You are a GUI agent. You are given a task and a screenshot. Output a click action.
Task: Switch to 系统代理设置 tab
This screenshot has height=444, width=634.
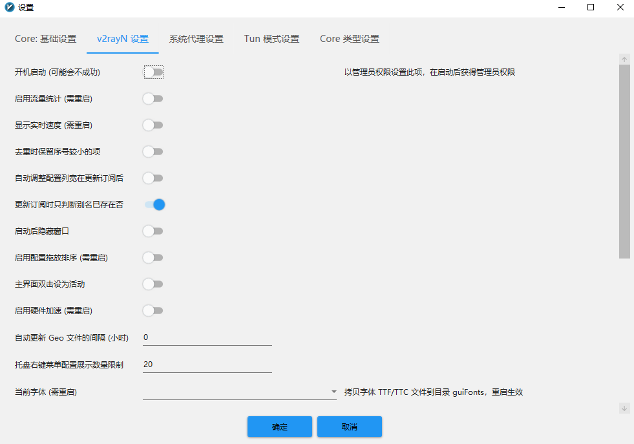(x=196, y=39)
